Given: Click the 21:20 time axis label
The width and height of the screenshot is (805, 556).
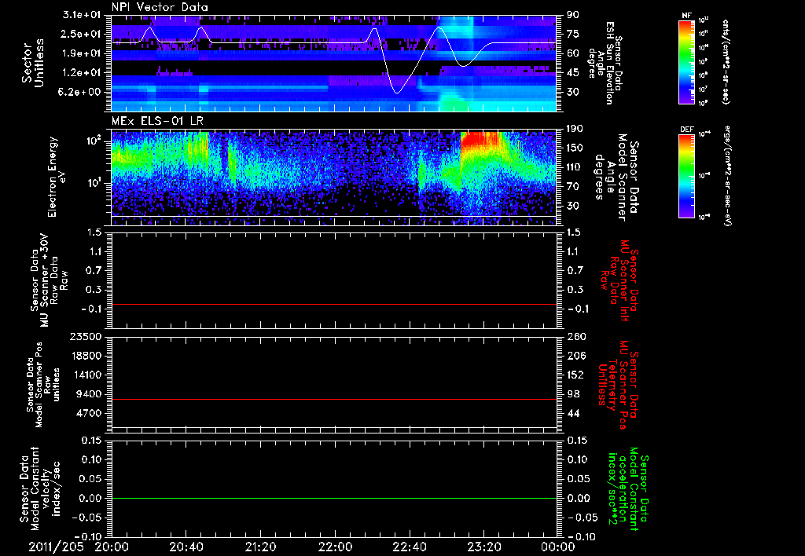Looking at the screenshot, I should (x=260, y=547).
